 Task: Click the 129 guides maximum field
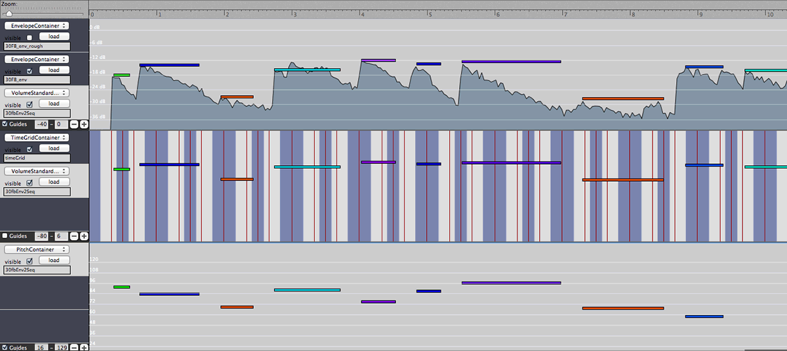click(x=60, y=347)
